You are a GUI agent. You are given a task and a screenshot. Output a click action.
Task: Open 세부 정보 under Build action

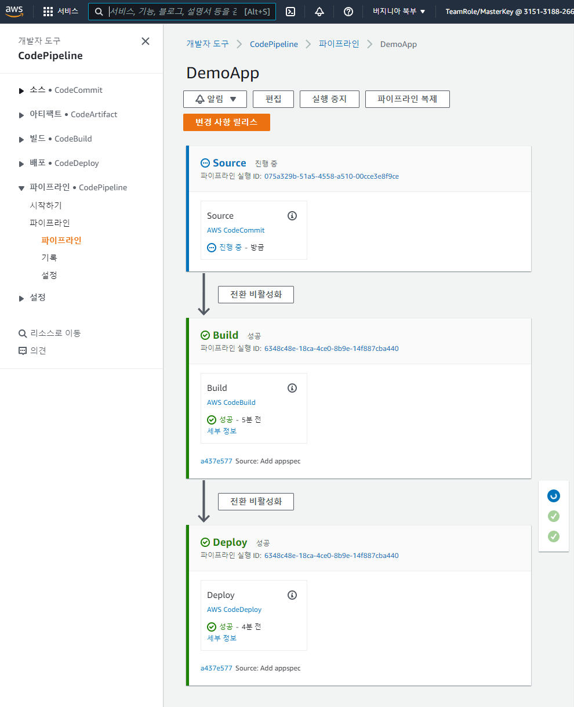click(x=222, y=431)
